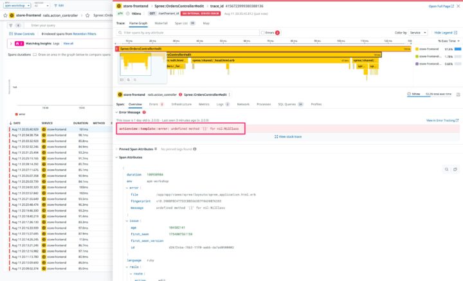Screen dimensions: 463x281
Task: Switch to the Waterfall trace tab
Action: (x=161, y=23)
